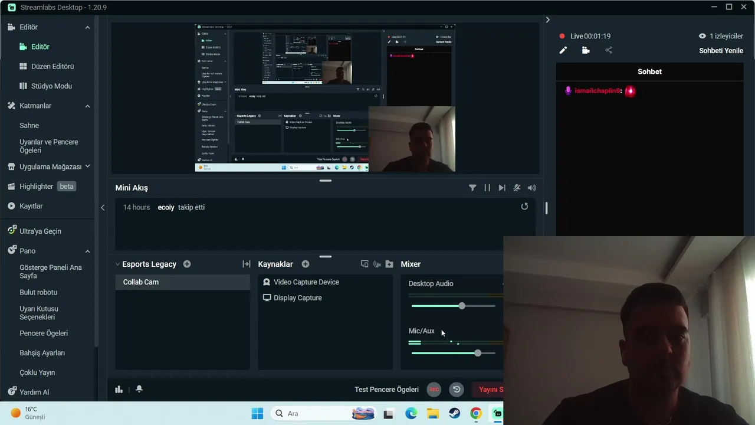Share the stream link icon

(609, 50)
